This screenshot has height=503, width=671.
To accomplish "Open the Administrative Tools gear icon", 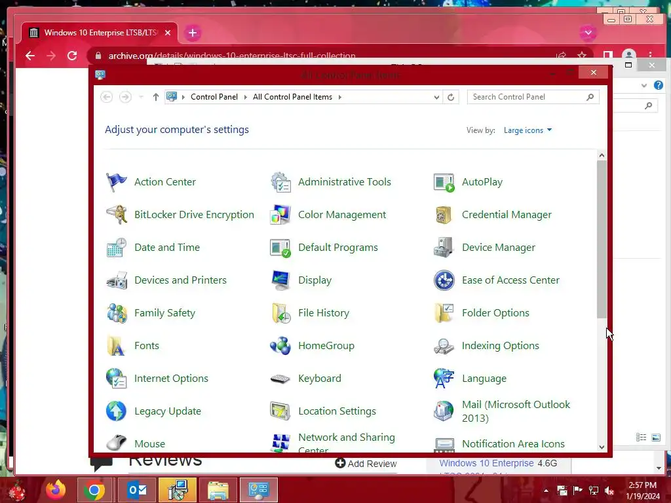I will coord(280,182).
